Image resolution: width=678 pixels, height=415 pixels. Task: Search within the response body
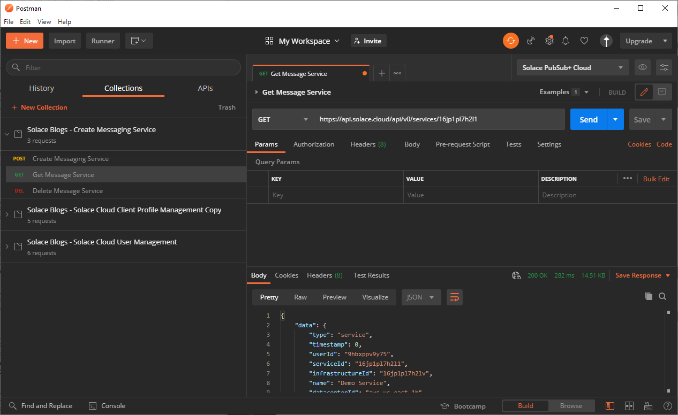(662, 296)
